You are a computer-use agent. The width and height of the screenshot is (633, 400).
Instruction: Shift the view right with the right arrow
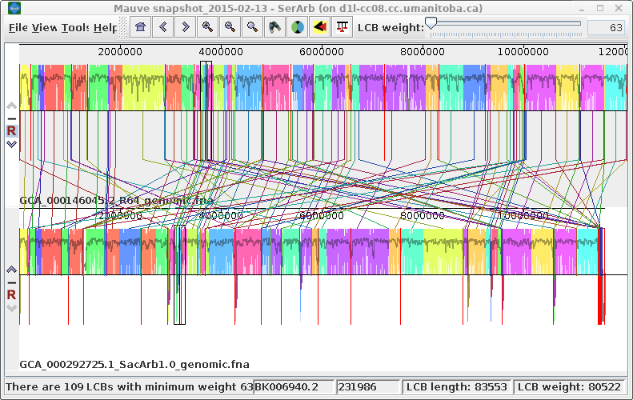[186, 27]
